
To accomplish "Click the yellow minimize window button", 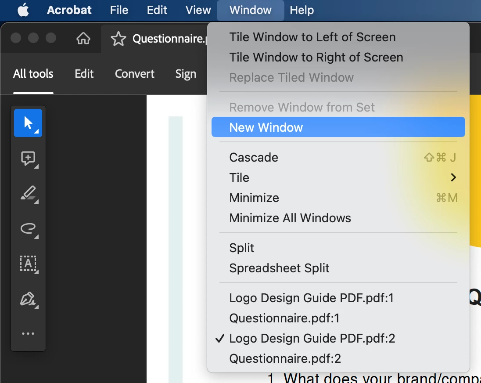I will coord(33,38).
